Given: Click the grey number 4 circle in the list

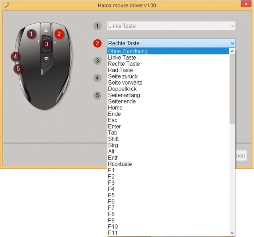Looking at the screenshot, I should (x=97, y=78).
